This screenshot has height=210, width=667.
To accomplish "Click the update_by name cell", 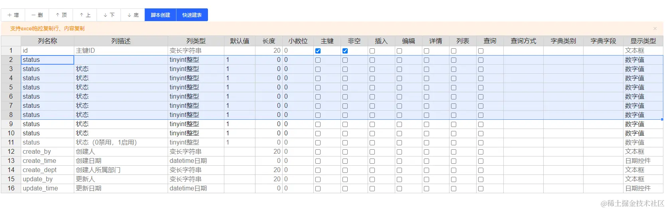I will pos(48,179).
